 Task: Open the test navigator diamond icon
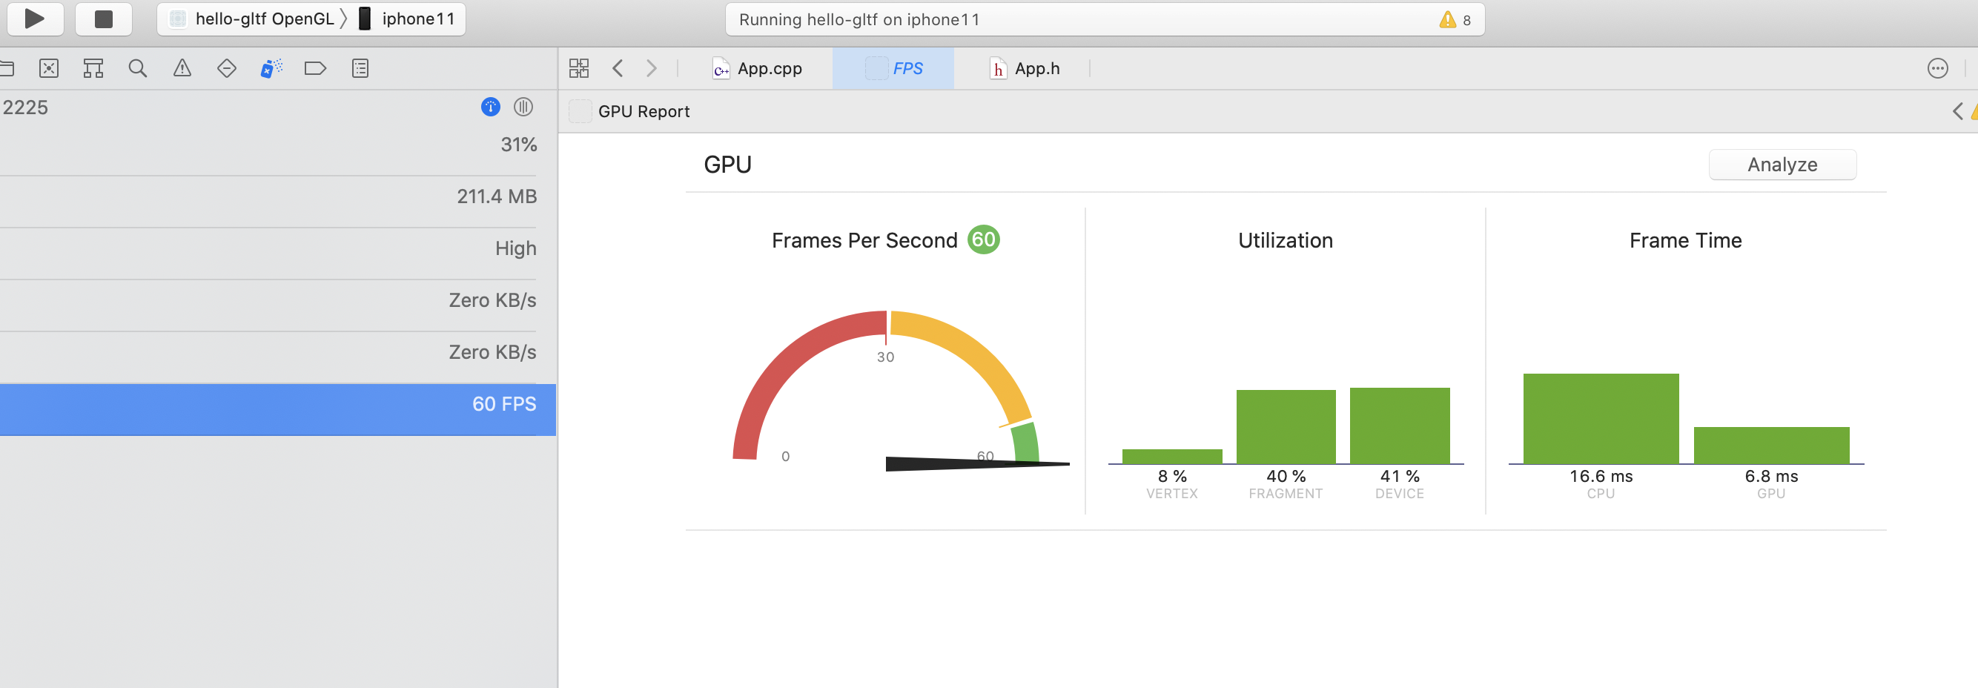[x=227, y=68]
